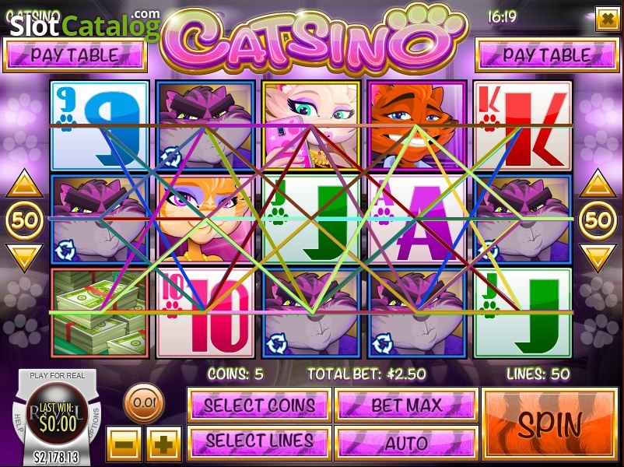Open HELP on the Play For Real chip
The height and width of the screenshot is (467, 624).
point(19,423)
